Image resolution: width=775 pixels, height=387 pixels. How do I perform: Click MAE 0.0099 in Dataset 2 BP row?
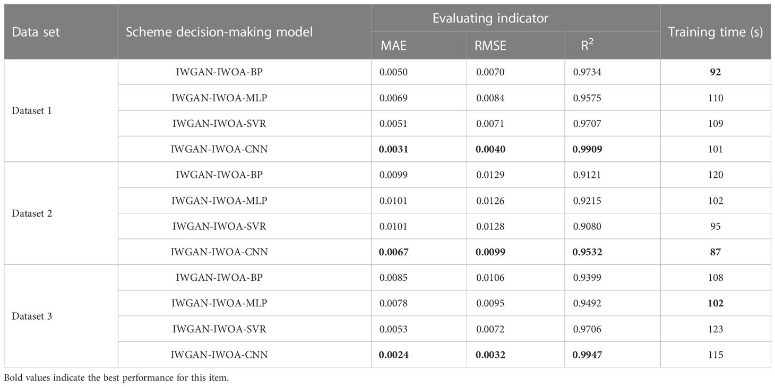tap(393, 175)
